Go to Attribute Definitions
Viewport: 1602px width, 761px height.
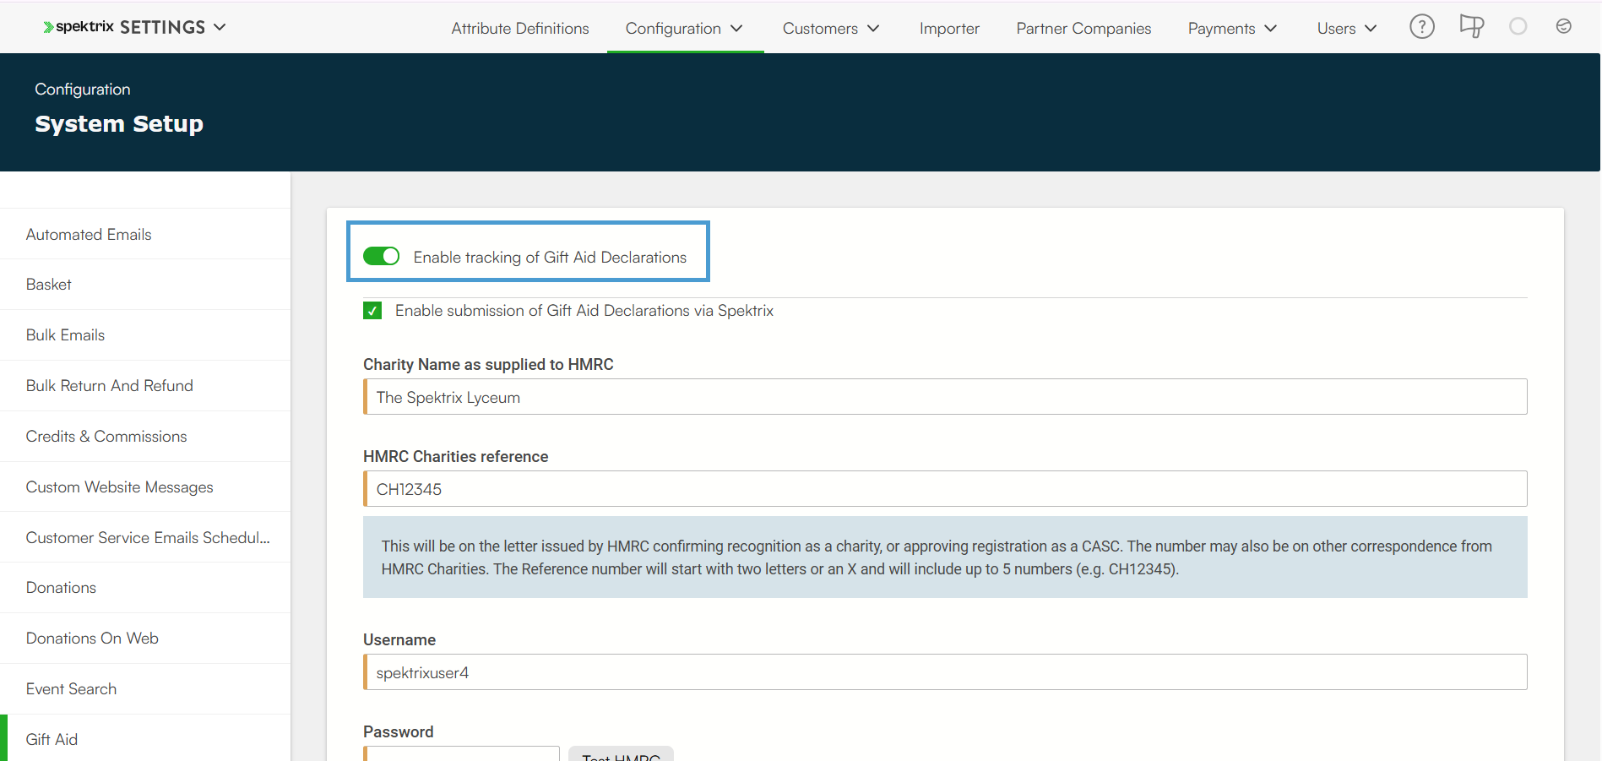[520, 29]
